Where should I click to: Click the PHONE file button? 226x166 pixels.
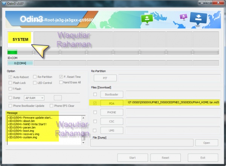(112, 113)
